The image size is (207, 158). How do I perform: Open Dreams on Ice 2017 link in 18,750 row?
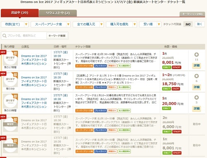[34, 81]
